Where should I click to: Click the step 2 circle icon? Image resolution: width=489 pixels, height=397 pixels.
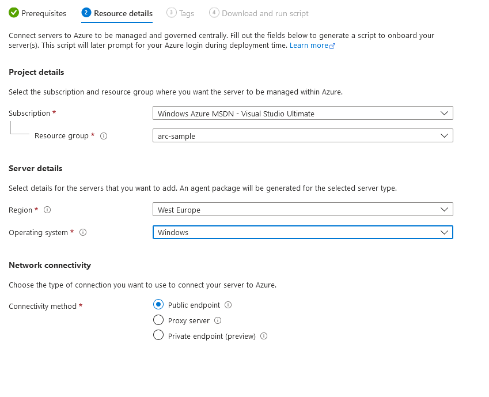click(x=86, y=13)
